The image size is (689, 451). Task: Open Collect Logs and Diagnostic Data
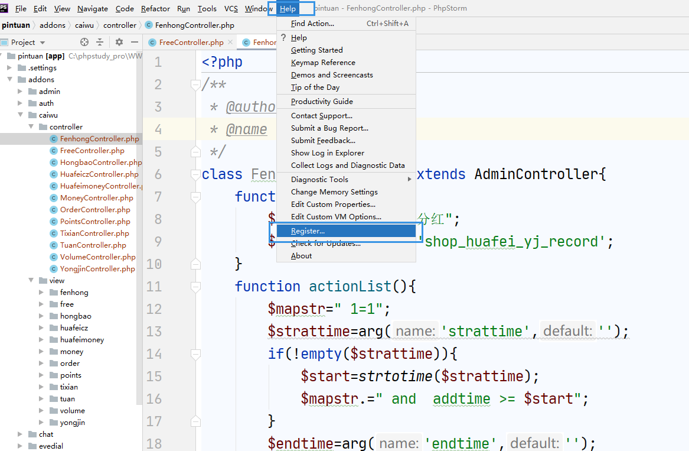coord(346,165)
